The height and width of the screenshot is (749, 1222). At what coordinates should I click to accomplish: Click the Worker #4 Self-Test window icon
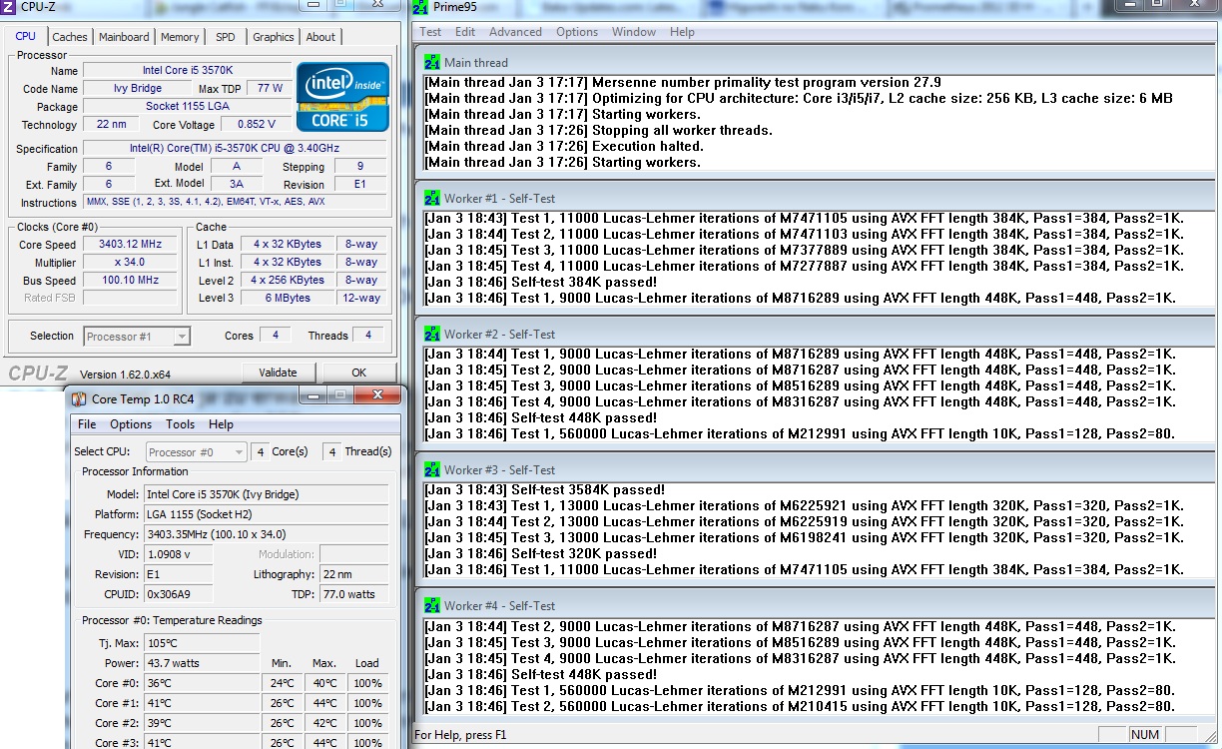tap(431, 605)
